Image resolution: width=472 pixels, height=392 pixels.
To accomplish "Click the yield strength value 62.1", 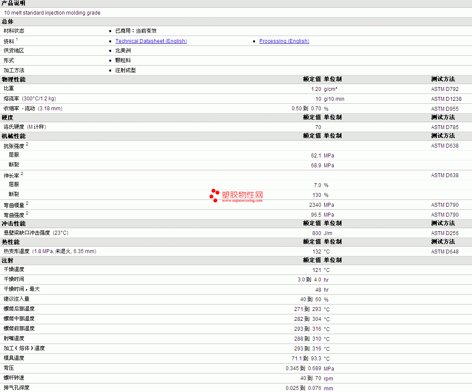I will [316, 155].
